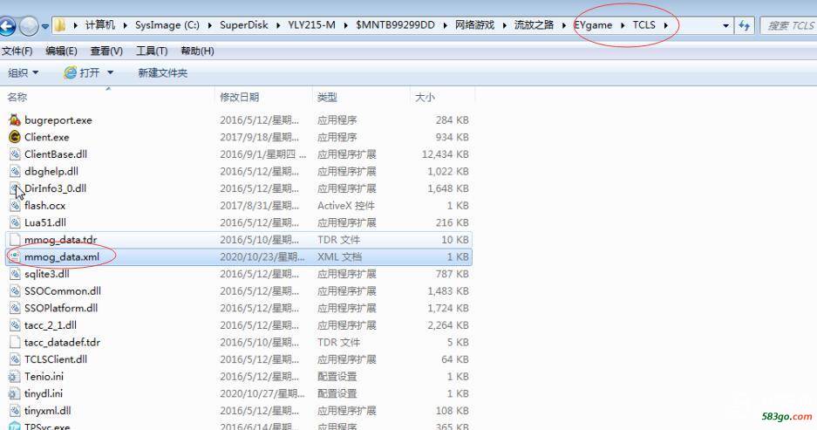Click the mmog_data.xml document icon

point(15,256)
